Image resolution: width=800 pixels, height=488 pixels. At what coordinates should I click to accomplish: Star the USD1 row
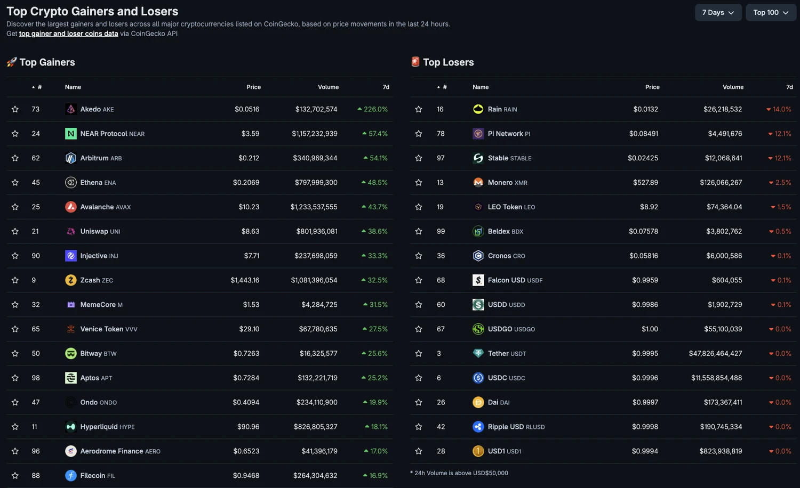pyautogui.click(x=419, y=451)
